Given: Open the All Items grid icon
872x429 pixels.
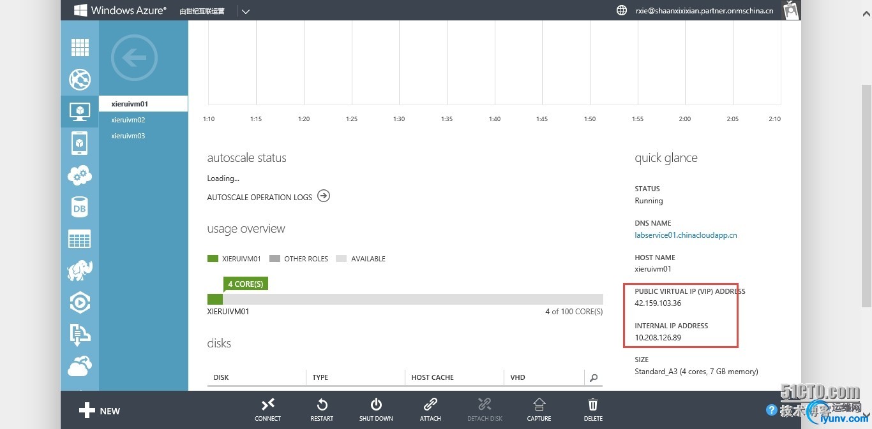Looking at the screenshot, I should point(80,48).
